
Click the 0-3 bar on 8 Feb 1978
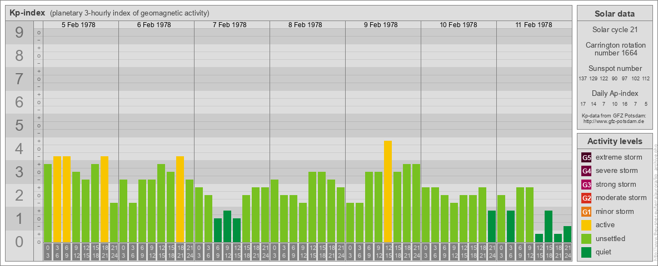click(275, 211)
